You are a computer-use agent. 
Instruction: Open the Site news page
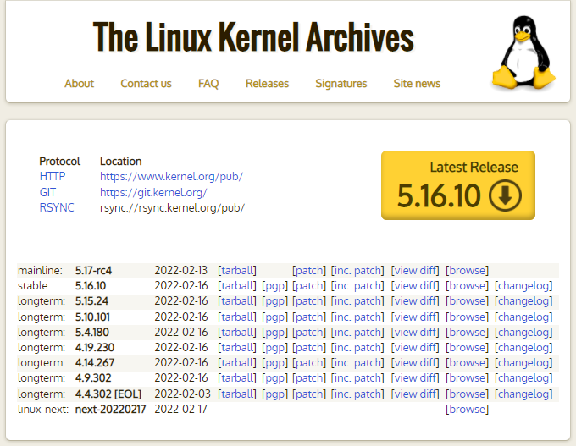coord(417,83)
